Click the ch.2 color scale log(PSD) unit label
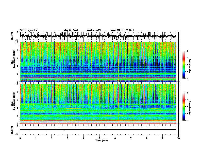The image size is (201, 155). point(190,108)
